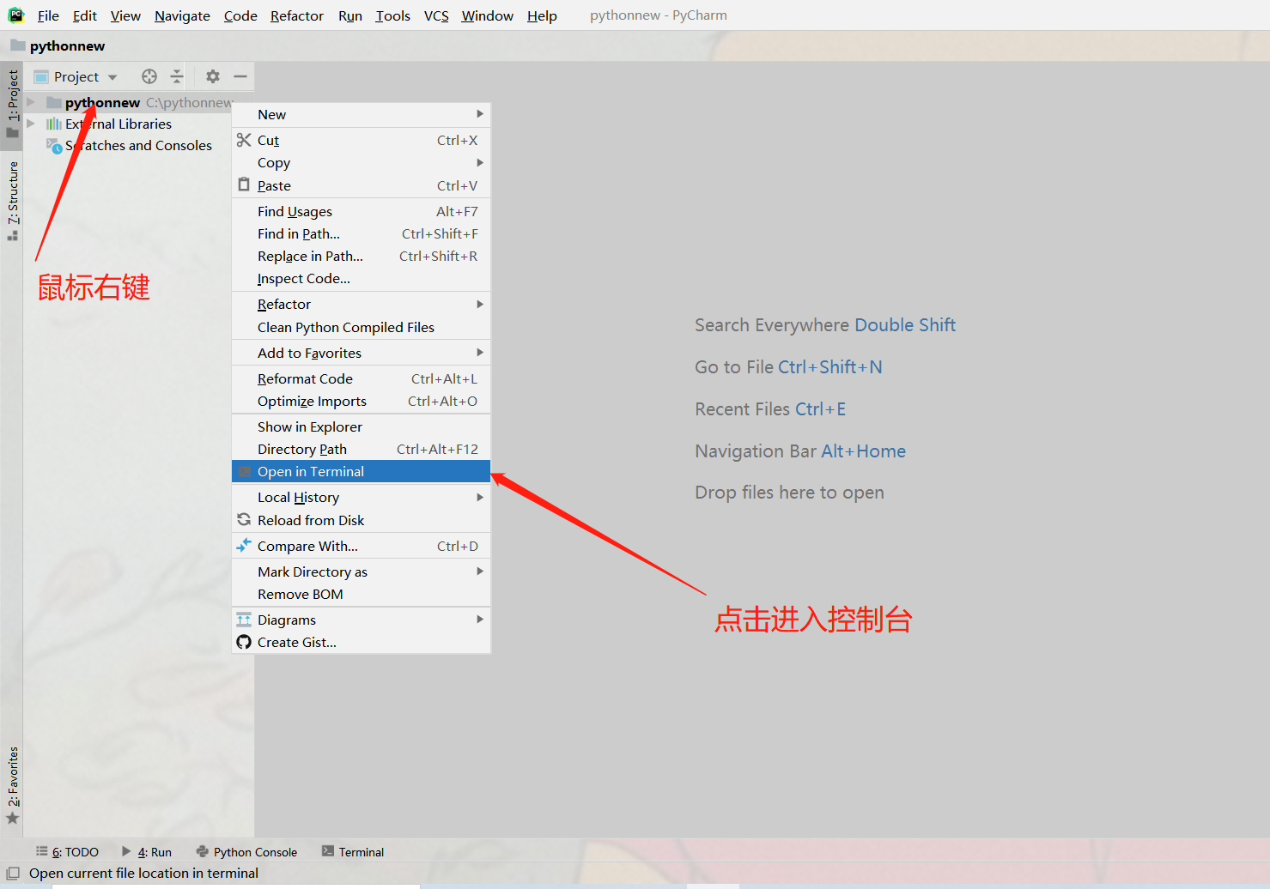
Task: Choose Optimize Imports option
Action: pyautogui.click(x=361, y=401)
